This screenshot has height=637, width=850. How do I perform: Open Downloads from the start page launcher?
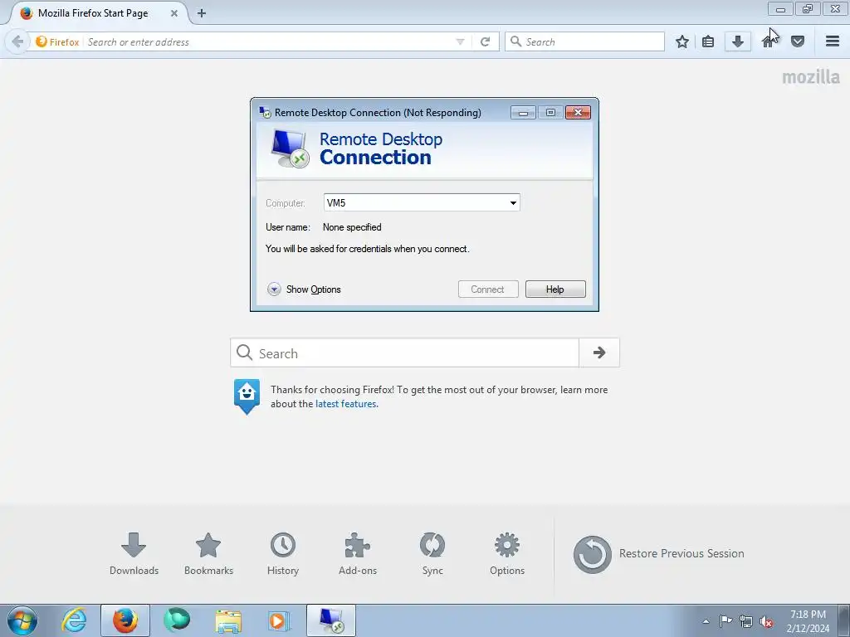pyautogui.click(x=134, y=553)
